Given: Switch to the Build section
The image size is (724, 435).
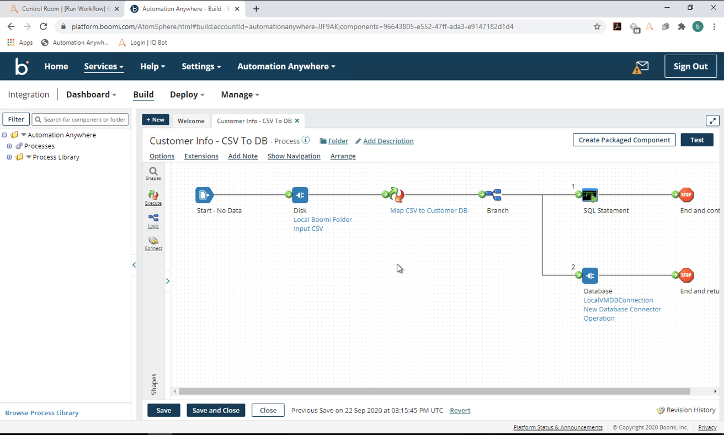Looking at the screenshot, I should pyautogui.click(x=143, y=94).
